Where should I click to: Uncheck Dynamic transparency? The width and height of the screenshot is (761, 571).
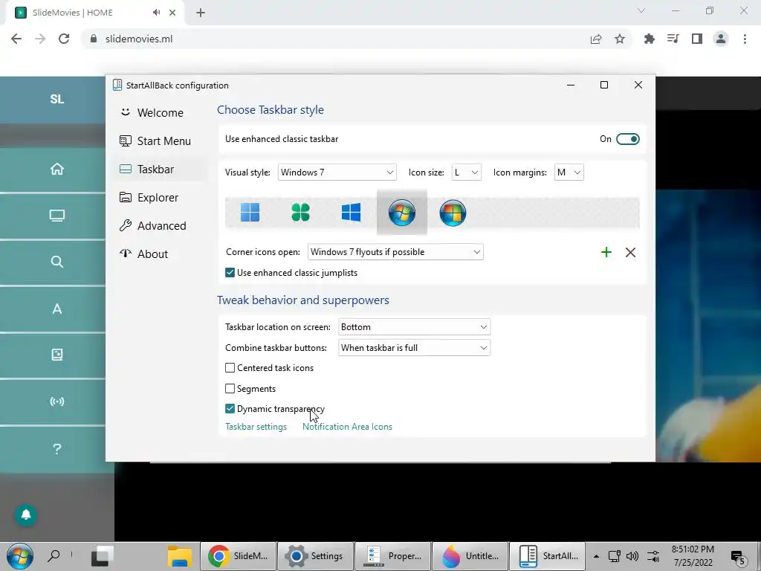click(230, 409)
